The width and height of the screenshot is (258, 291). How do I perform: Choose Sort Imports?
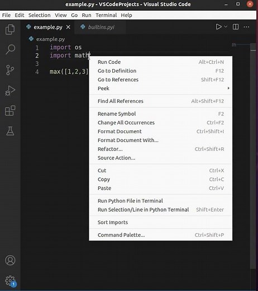pyautogui.click(x=161, y=222)
